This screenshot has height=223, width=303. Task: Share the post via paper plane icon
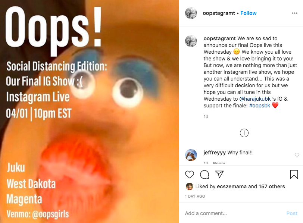219,175
